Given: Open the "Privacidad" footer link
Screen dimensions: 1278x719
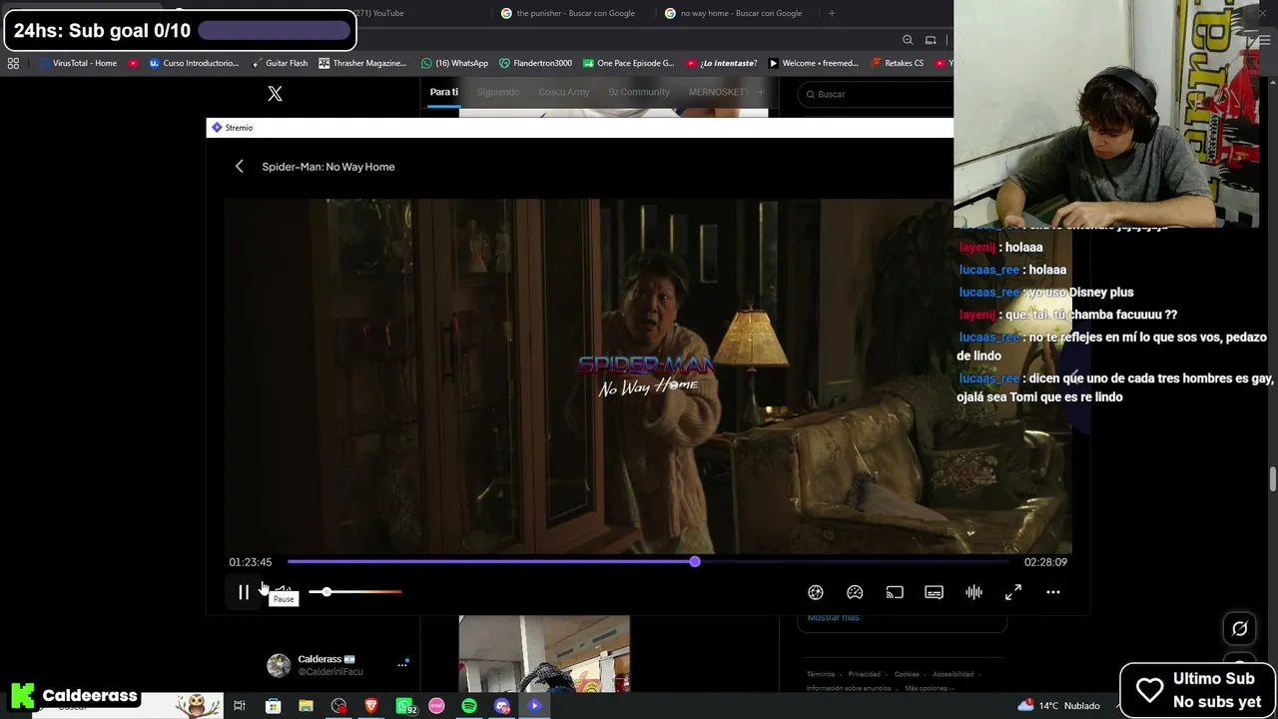Looking at the screenshot, I should (865, 674).
